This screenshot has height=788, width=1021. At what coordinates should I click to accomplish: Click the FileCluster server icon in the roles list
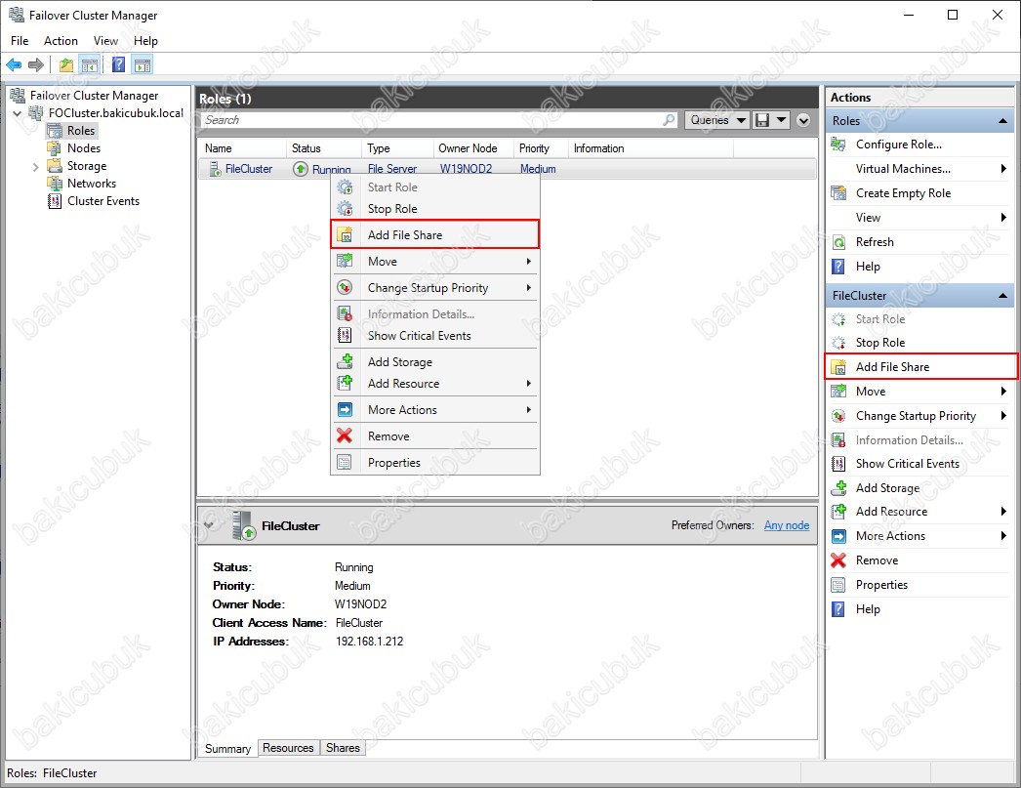tap(215, 169)
